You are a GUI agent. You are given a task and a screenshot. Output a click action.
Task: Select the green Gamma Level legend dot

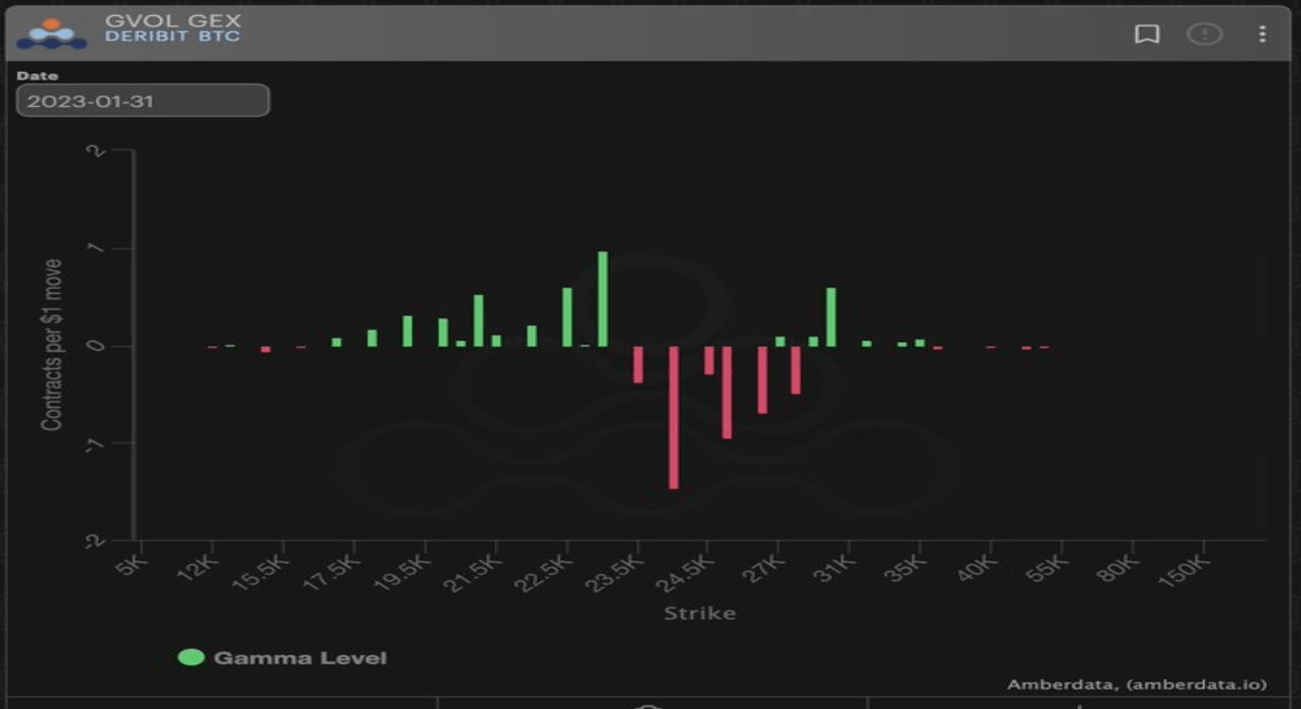click(192, 655)
